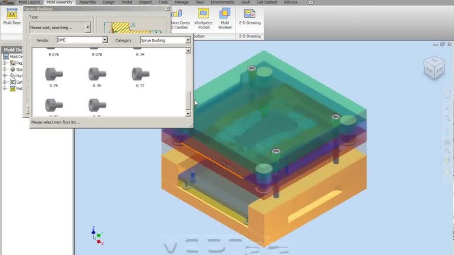Open the 2-D Drawing tool

250,17
